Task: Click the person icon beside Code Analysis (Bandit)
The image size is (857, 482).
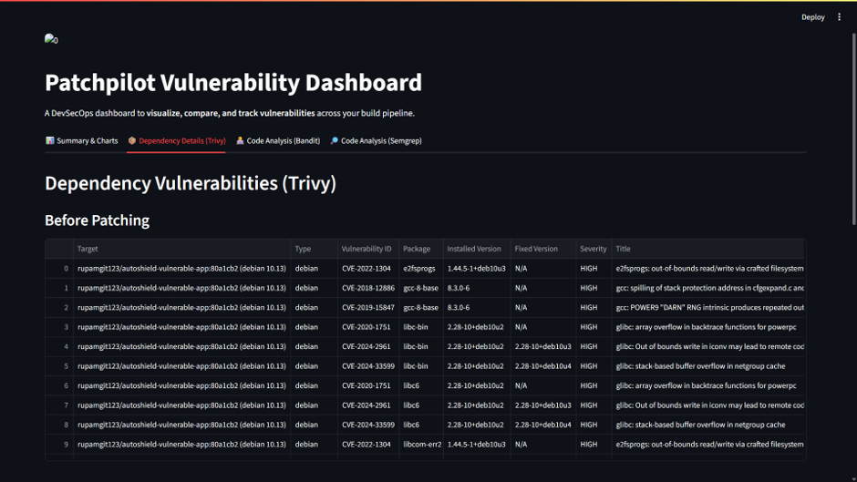Action: click(240, 140)
